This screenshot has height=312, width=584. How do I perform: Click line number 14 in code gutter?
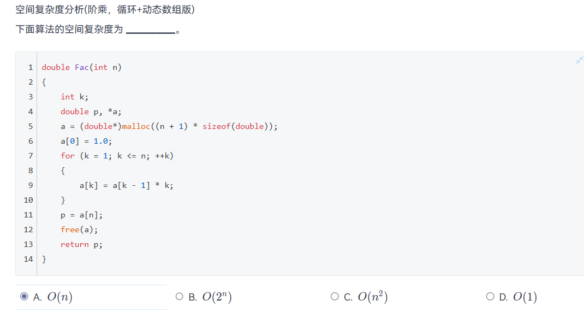[x=28, y=259]
